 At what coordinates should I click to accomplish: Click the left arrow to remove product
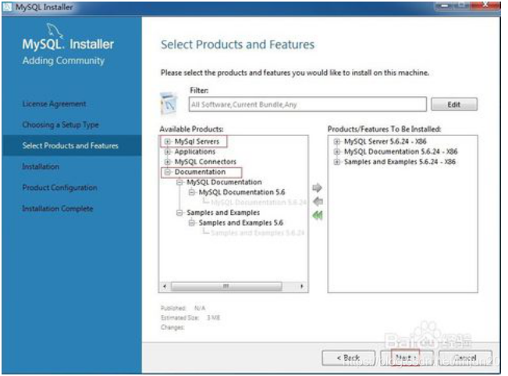pyautogui.click(x=318, y=202)
